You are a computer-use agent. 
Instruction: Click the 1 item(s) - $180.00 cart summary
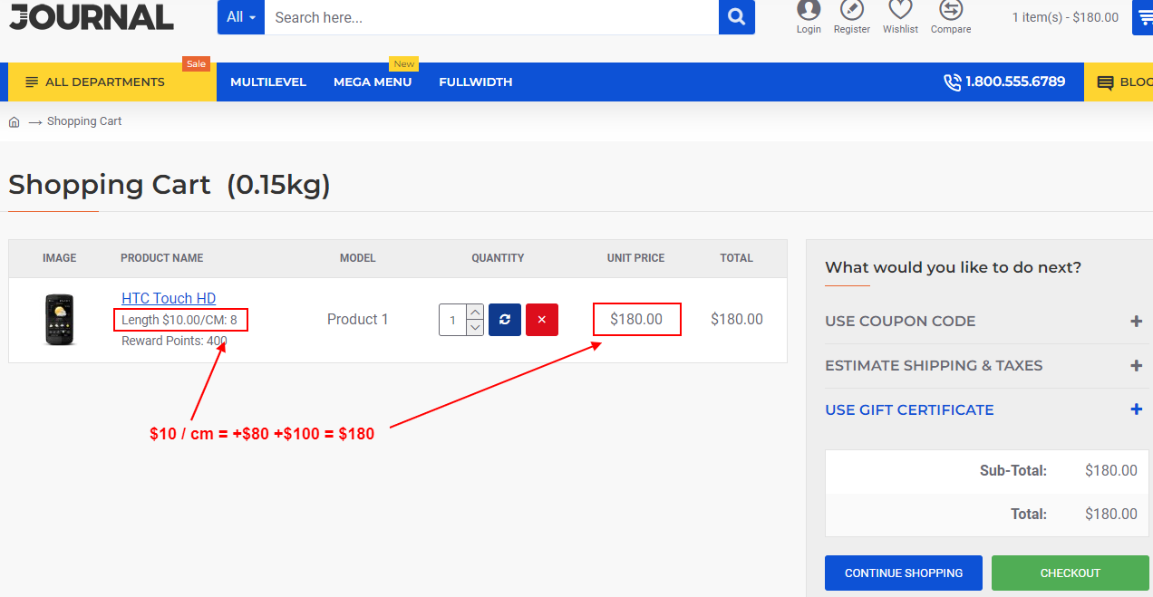pyautogui.click(x=1065, y=17)
